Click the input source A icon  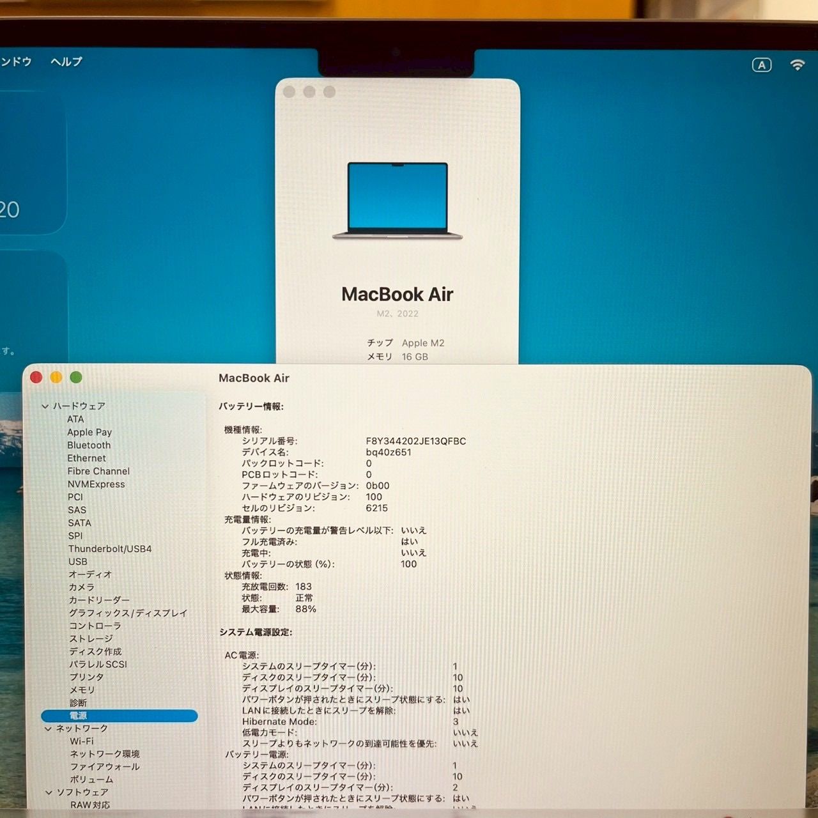tap(761, 65)
